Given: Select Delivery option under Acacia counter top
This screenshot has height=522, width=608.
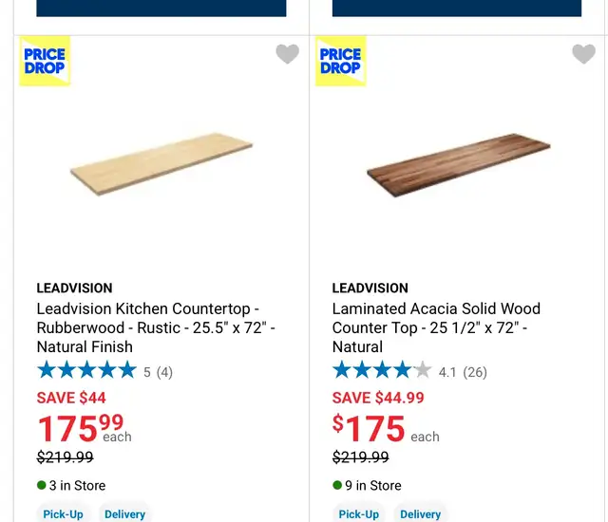Looking at the screenshot, I should [x=420, y=513].
